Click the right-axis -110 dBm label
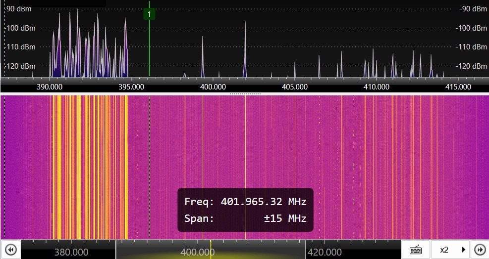Viewport: 489px width, 259px height. point(471,47)
